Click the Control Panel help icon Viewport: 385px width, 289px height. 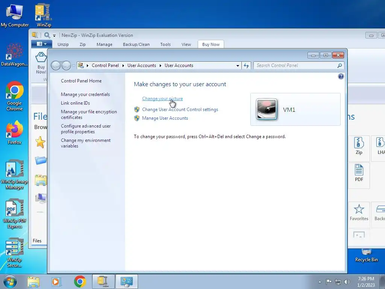341,76
